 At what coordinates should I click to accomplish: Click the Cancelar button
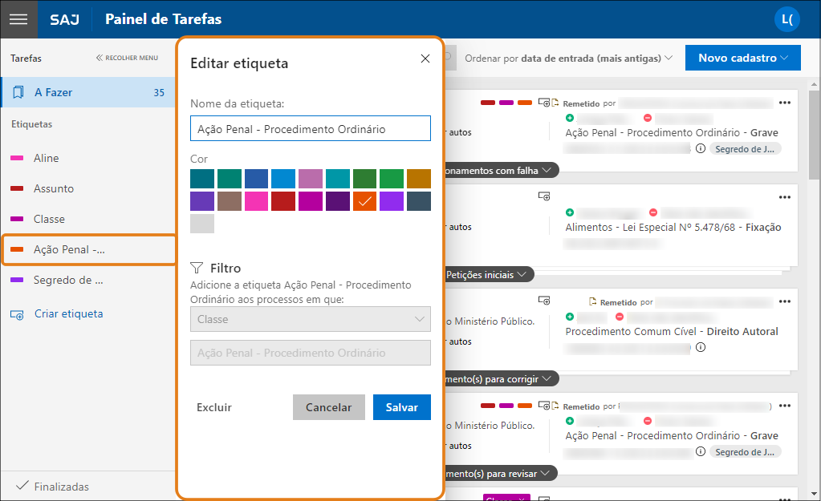[x=328, y=407]
